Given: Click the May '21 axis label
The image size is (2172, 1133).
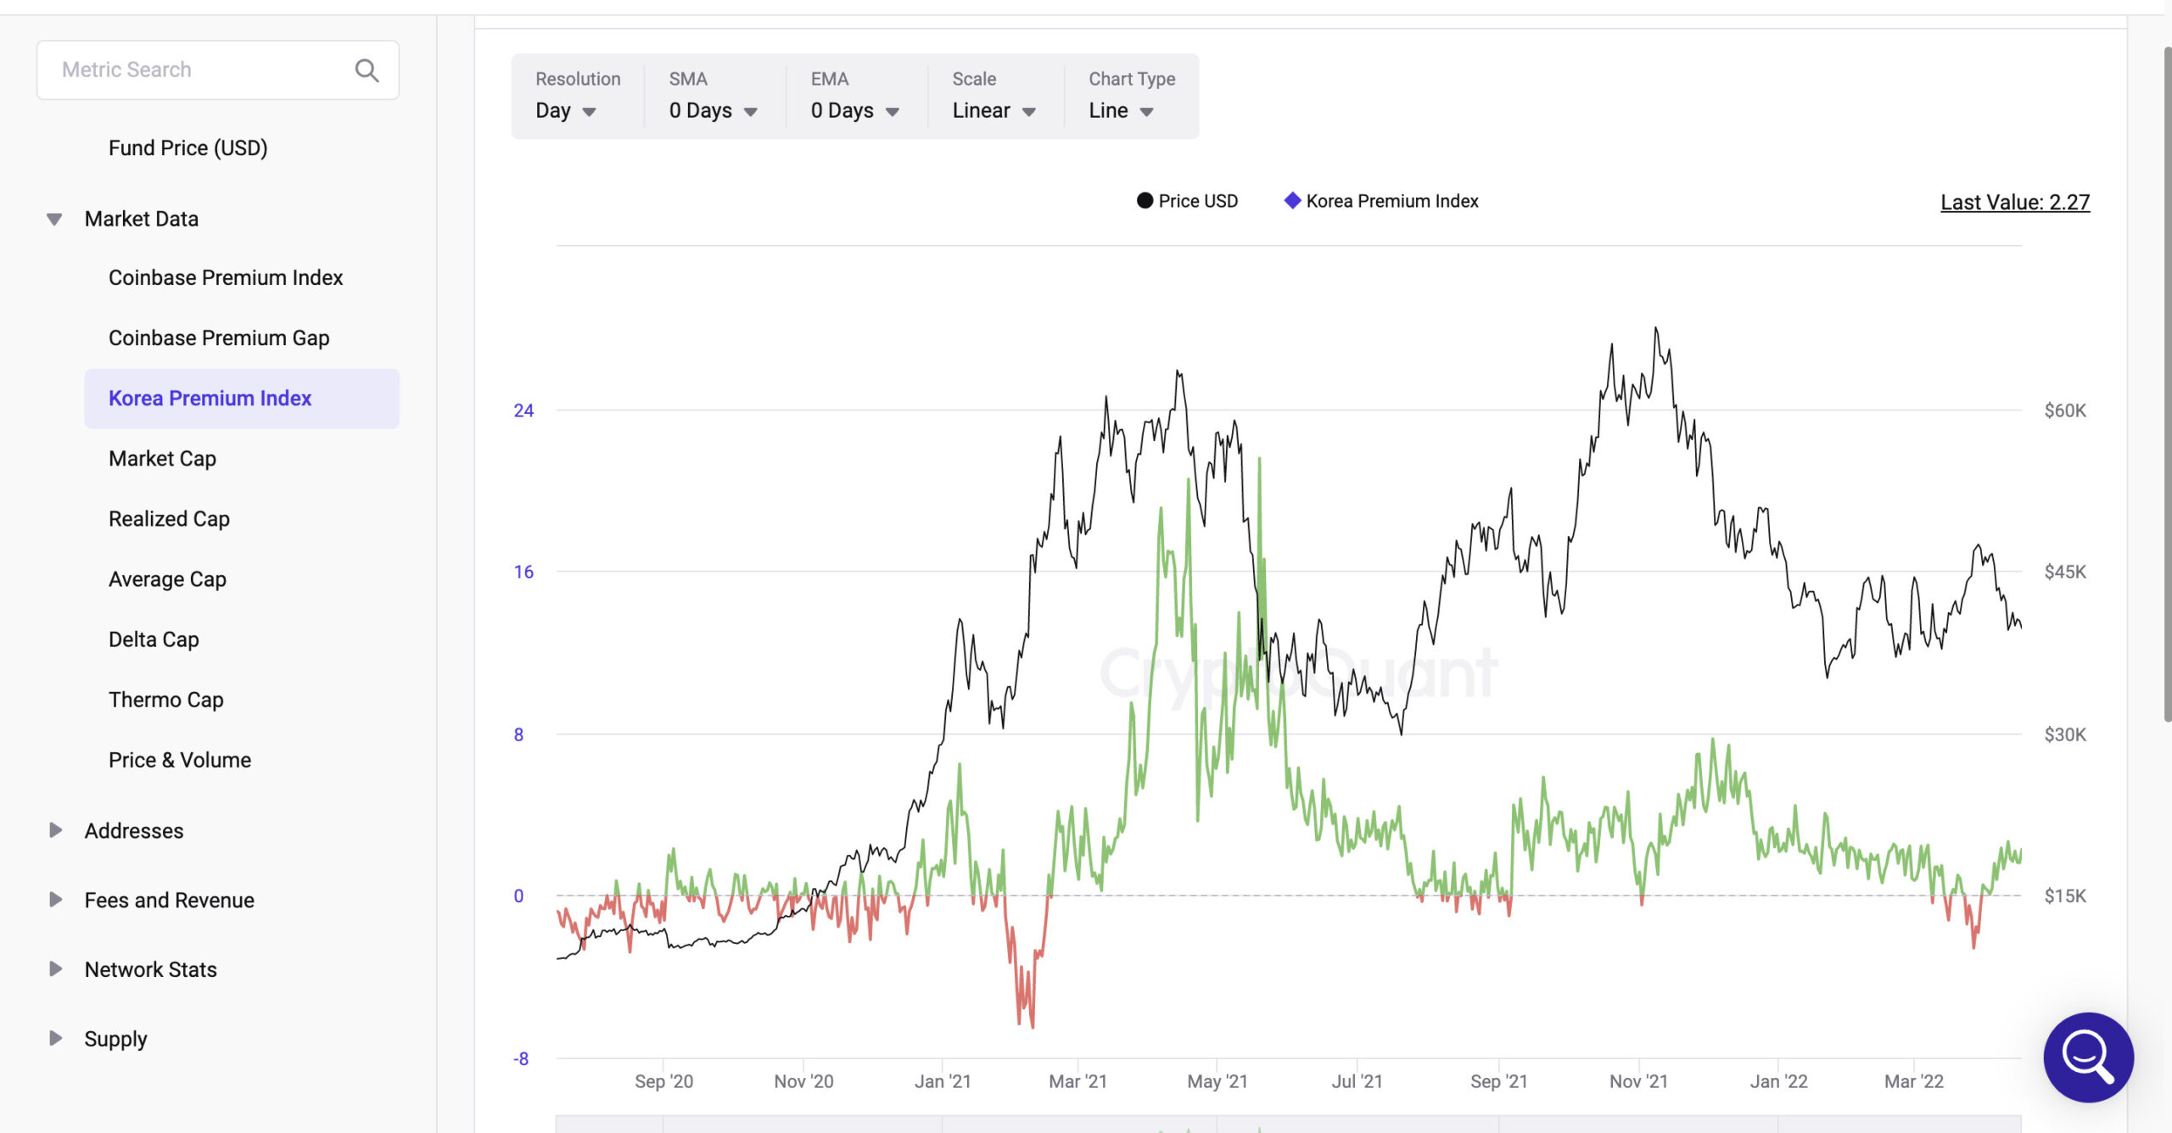Looking at the screenshot, I should tap(1217, 1081).
